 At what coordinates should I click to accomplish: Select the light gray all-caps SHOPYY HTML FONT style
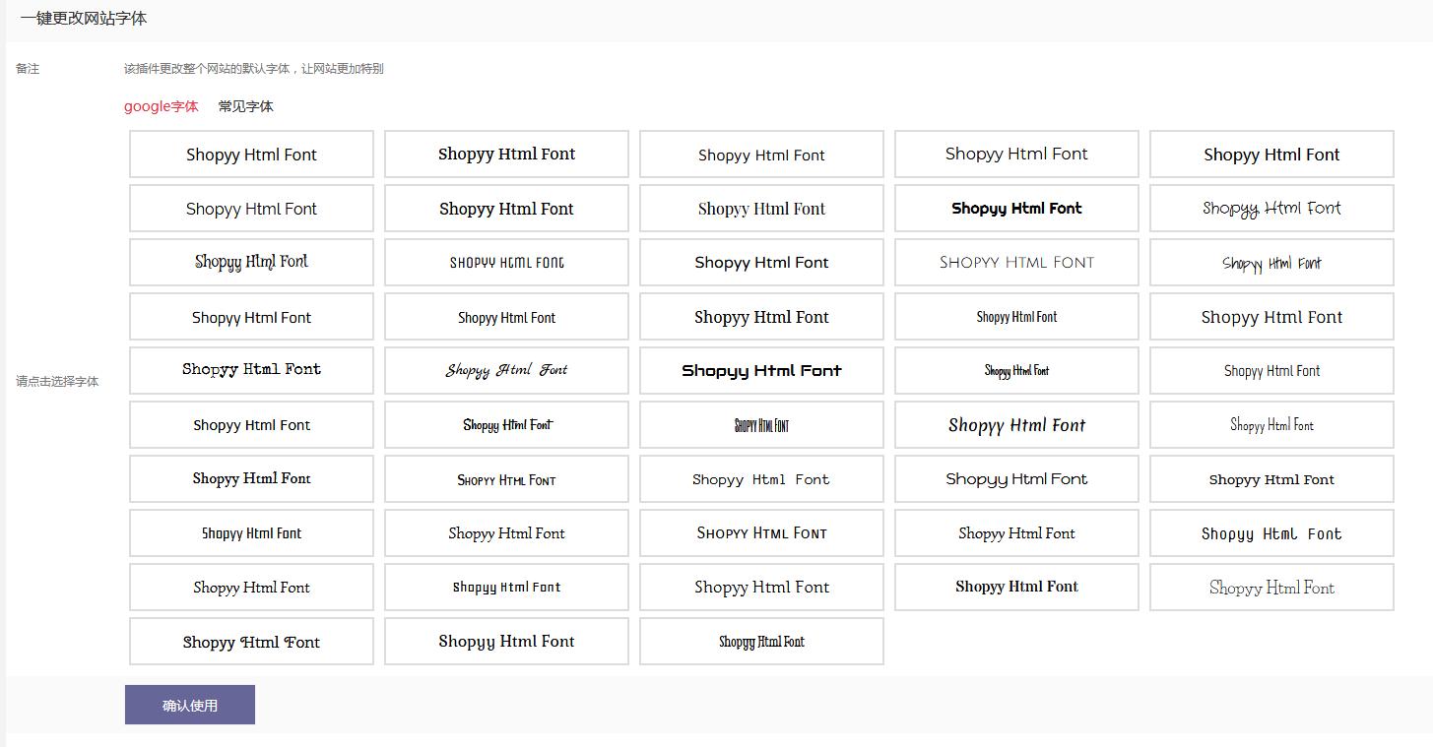point(1015,262)
